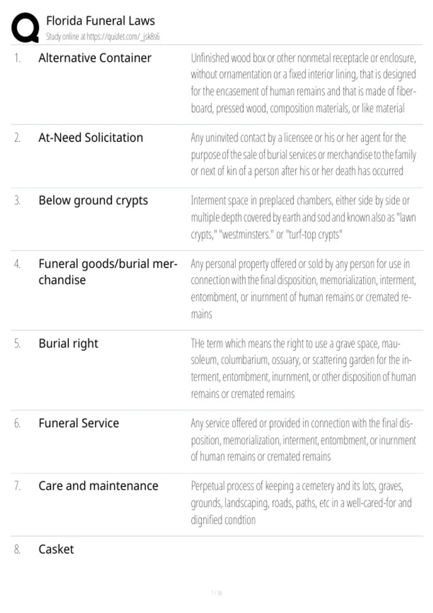433x613 pixels.
Task: Select the term Alternative Container
Action: (x=95, y=58)
